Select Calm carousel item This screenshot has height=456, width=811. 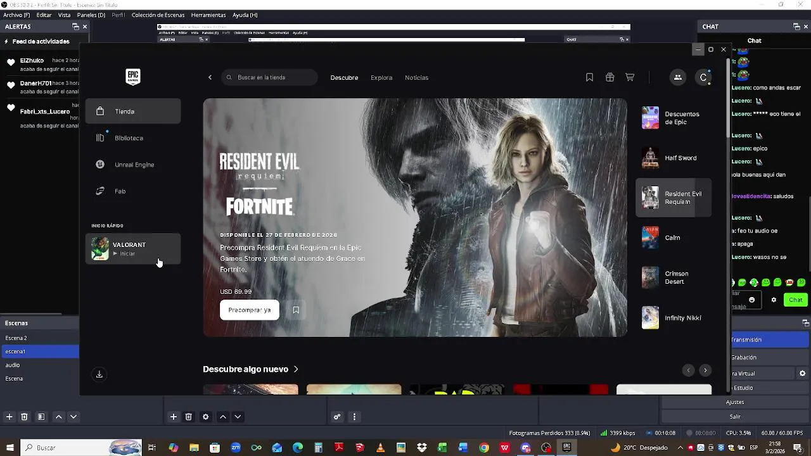point(674,237)
